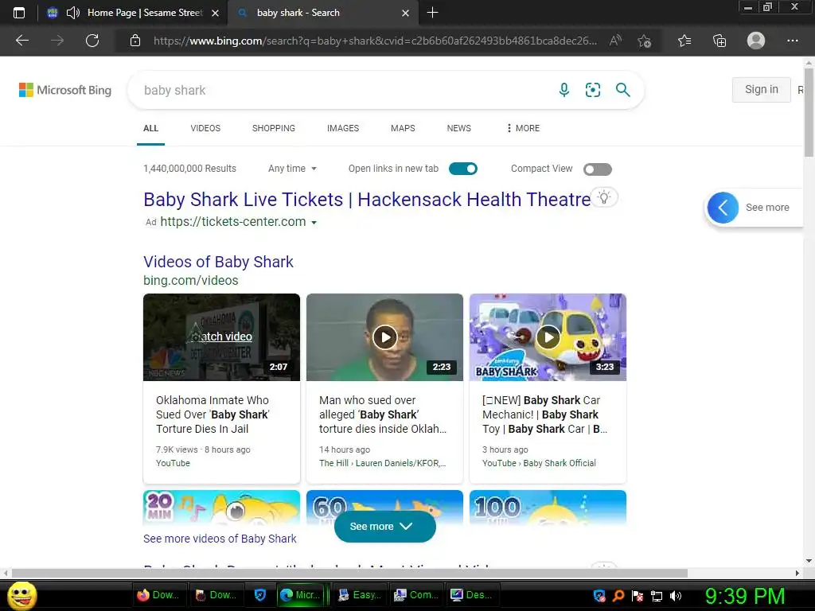Screen dimensions: 815x611
Task: Click the Microsoft Bing logo
Action: 65,90
